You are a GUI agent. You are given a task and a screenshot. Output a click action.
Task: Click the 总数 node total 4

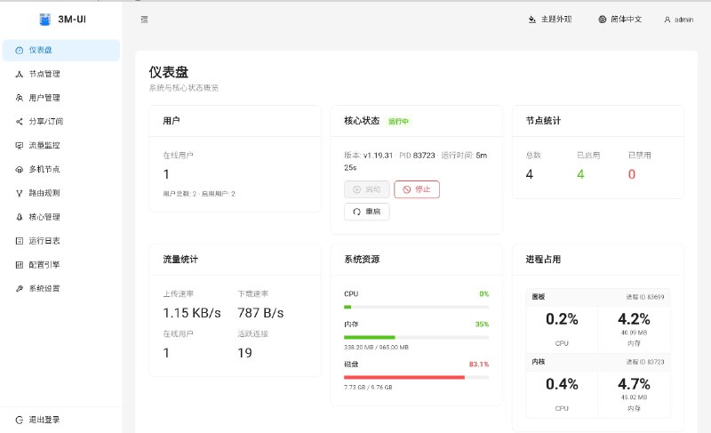[x=529, y=174]
